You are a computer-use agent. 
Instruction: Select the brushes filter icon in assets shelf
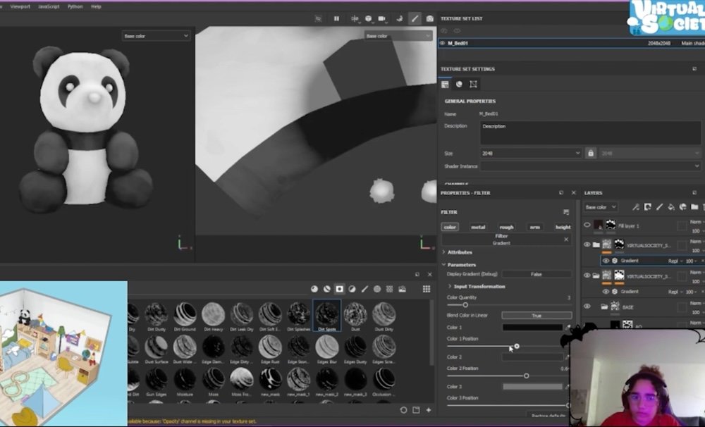coord(364,289)
